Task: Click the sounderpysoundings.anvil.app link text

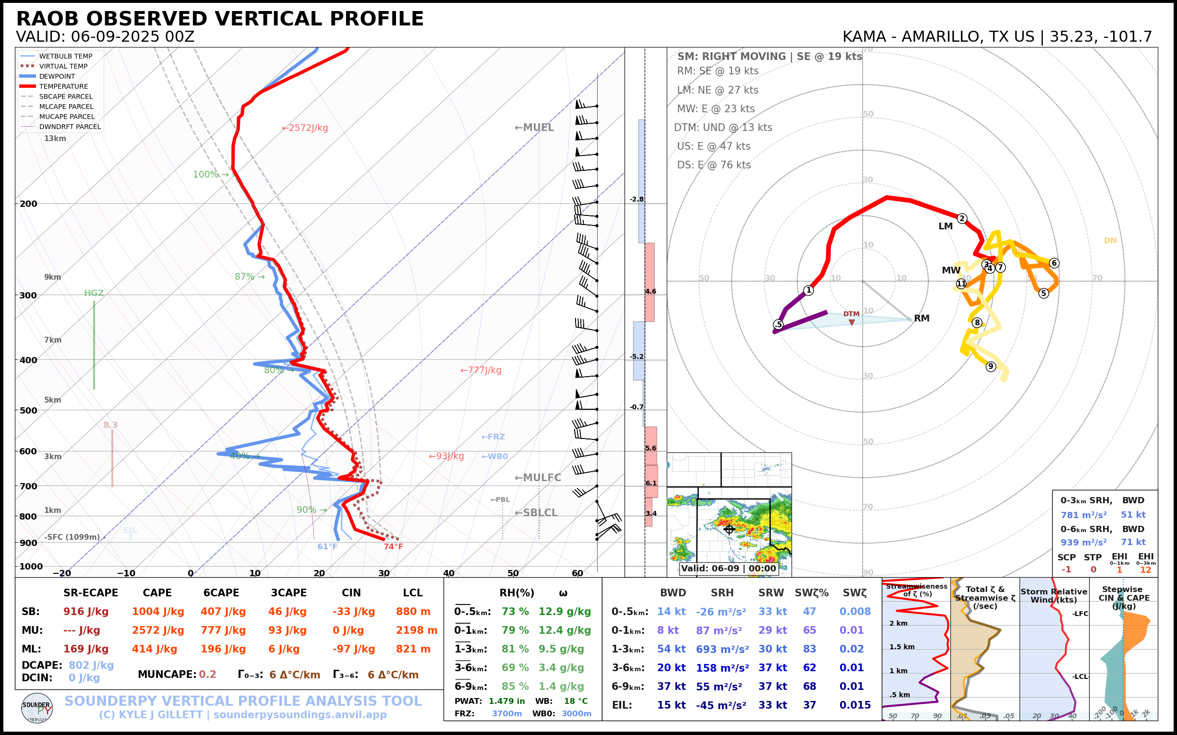Action: point(300,714)
